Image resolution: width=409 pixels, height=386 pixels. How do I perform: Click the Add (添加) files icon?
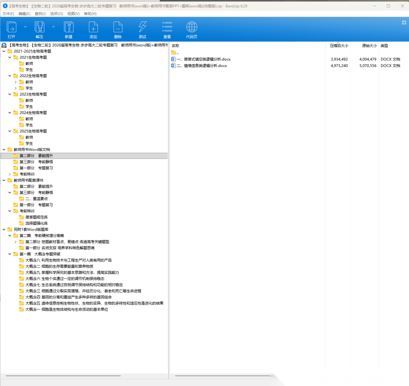point(93,28)
